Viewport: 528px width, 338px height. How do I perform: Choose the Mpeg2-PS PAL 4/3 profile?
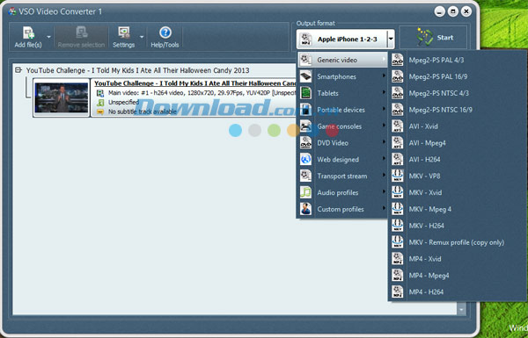[x=457, y=60]
